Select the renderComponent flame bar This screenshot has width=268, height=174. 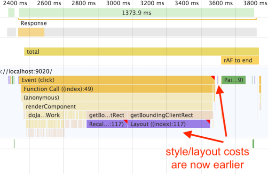click(x=118, y=107)
